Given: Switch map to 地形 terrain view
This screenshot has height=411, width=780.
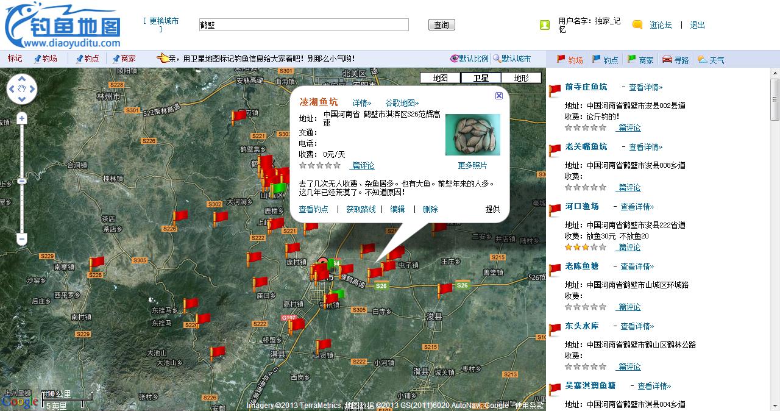Looking at the screenshot, I should point(521,78).
